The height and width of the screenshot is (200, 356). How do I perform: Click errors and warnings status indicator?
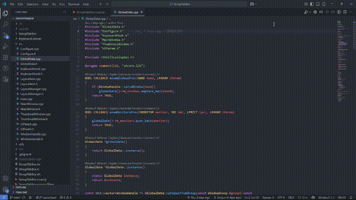click(x=66, y=198)
